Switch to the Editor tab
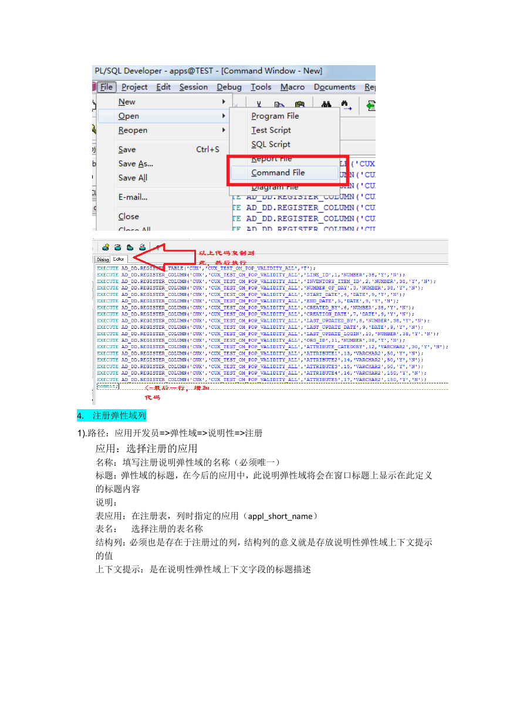 coord(119,258)
